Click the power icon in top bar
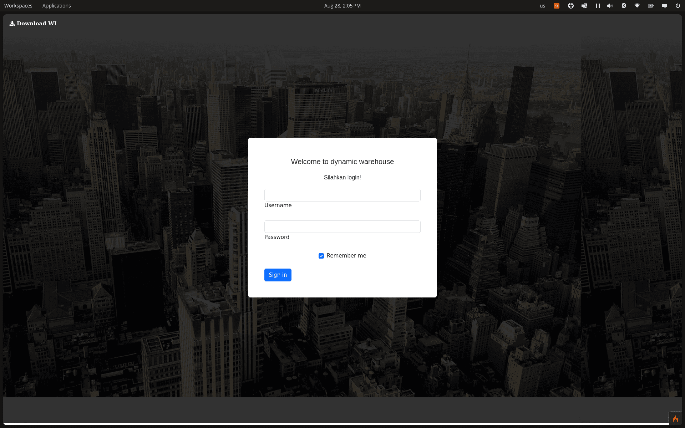 678,6
